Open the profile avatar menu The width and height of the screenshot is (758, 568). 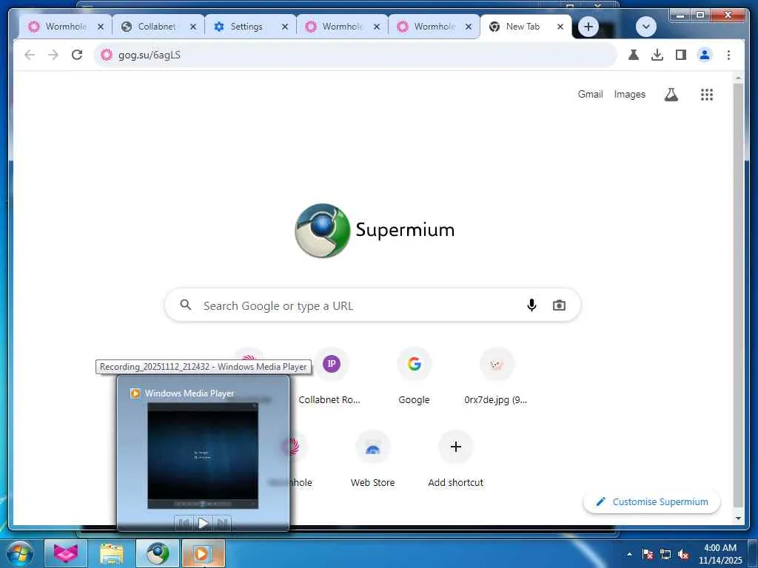pos(705,55)
